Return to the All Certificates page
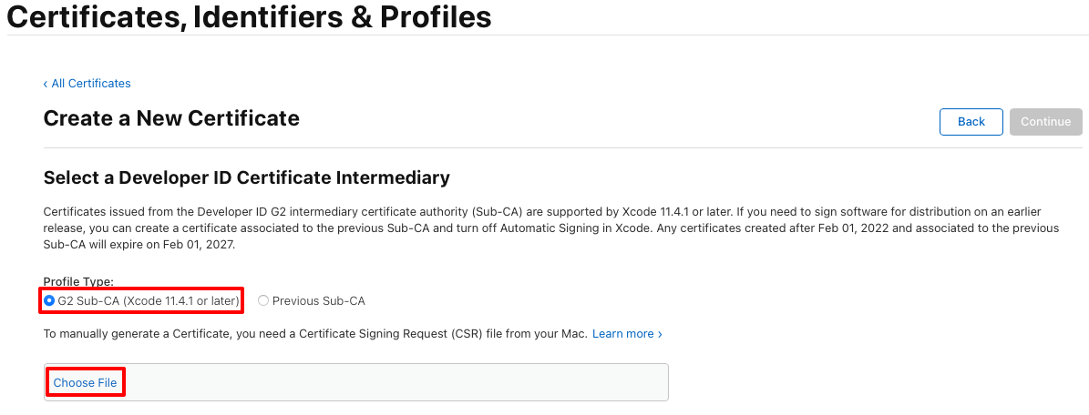Screen dimensions: 1089x415 click(x=90, y=84)
